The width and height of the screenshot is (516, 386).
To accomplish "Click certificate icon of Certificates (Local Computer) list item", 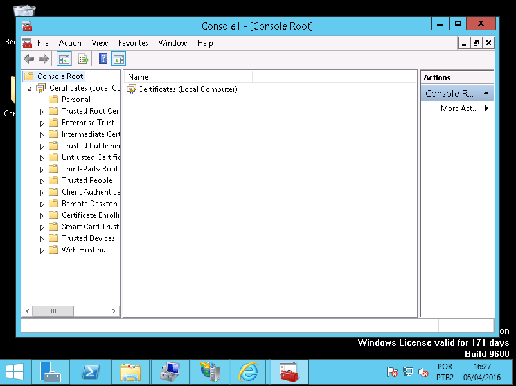I will (131, 89).
